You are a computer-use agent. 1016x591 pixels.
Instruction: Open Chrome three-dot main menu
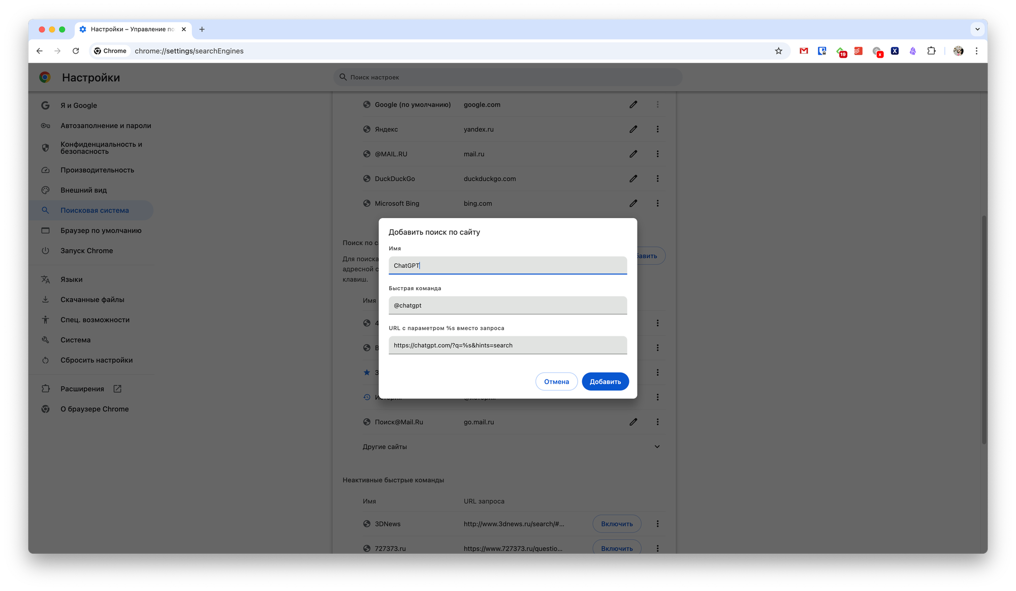[x=976, y=51]
